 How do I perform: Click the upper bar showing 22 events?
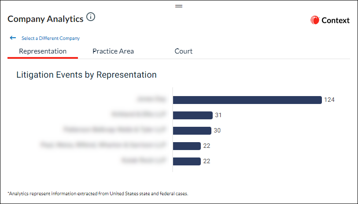tap(187, 146)
